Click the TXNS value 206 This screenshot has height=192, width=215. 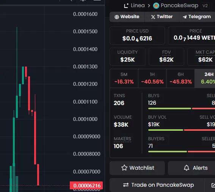[x=119, y=103]
